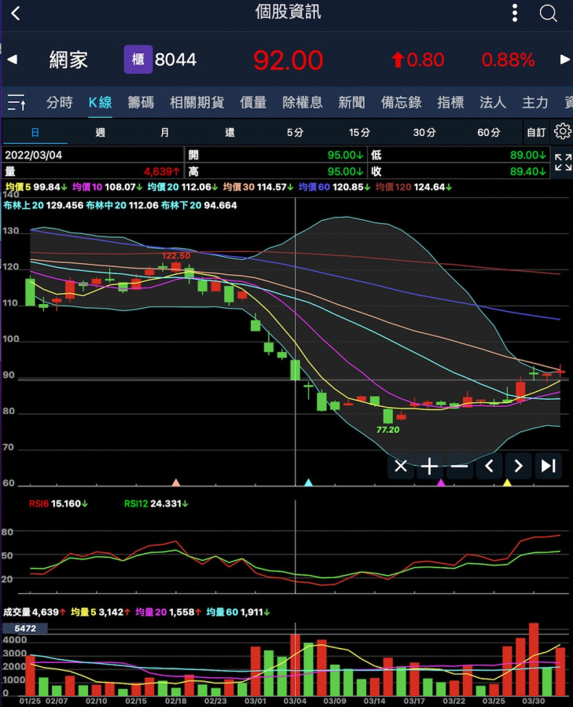Image resolution: width=573 pixels, height=707 pixels.
Task: Open chart settings gear icon
Action: (x=562, y=131)
